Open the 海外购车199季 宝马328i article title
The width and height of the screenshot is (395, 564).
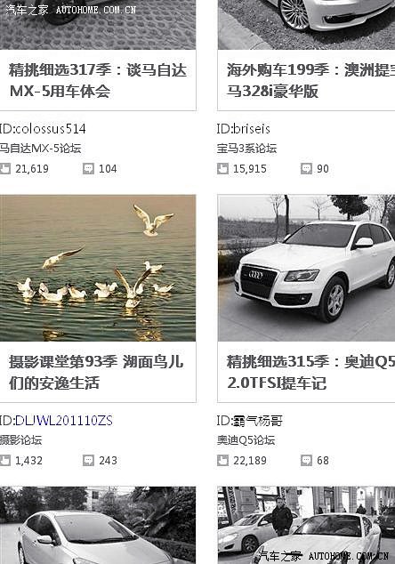(310, 80)
